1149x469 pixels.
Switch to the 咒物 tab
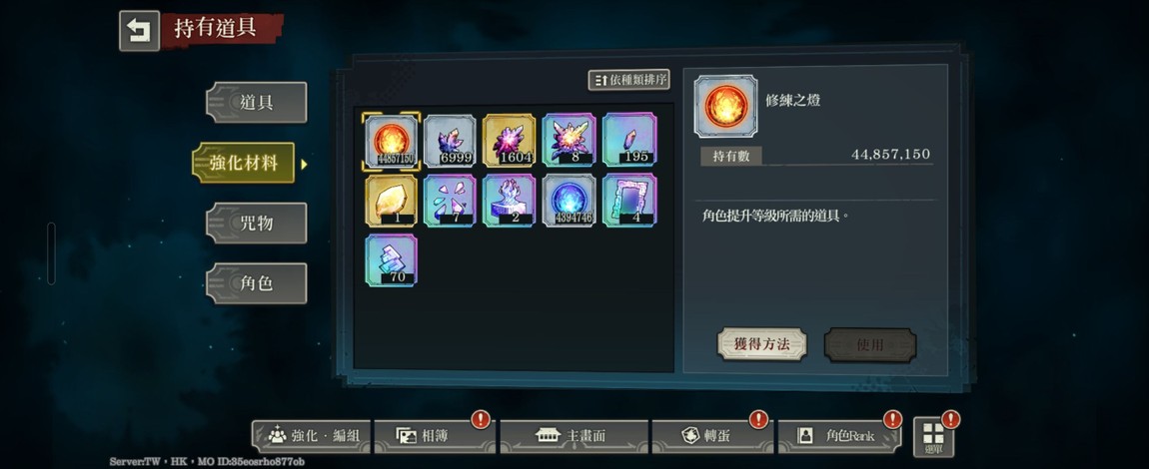tap(257, 224)
